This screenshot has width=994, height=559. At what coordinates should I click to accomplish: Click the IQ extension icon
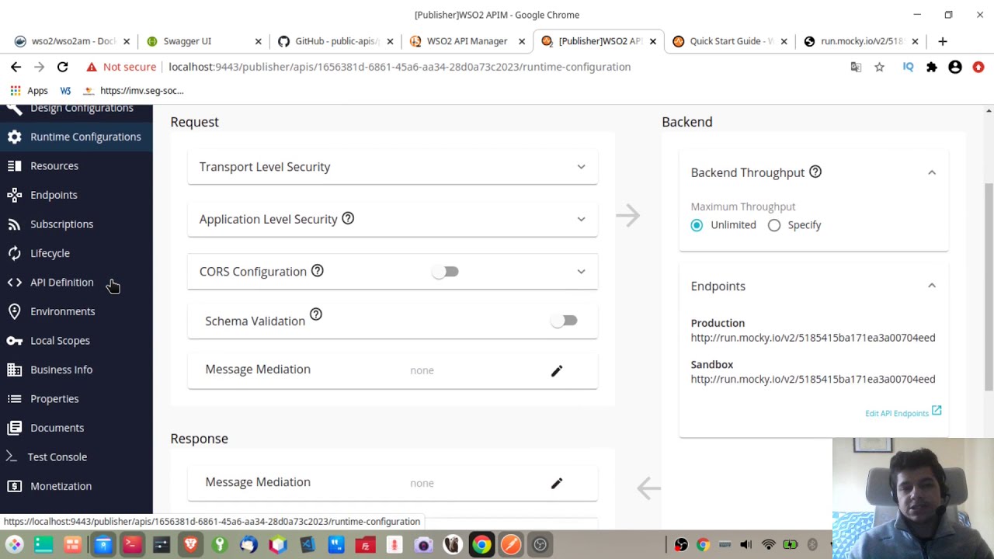click(x=908, y=68)
